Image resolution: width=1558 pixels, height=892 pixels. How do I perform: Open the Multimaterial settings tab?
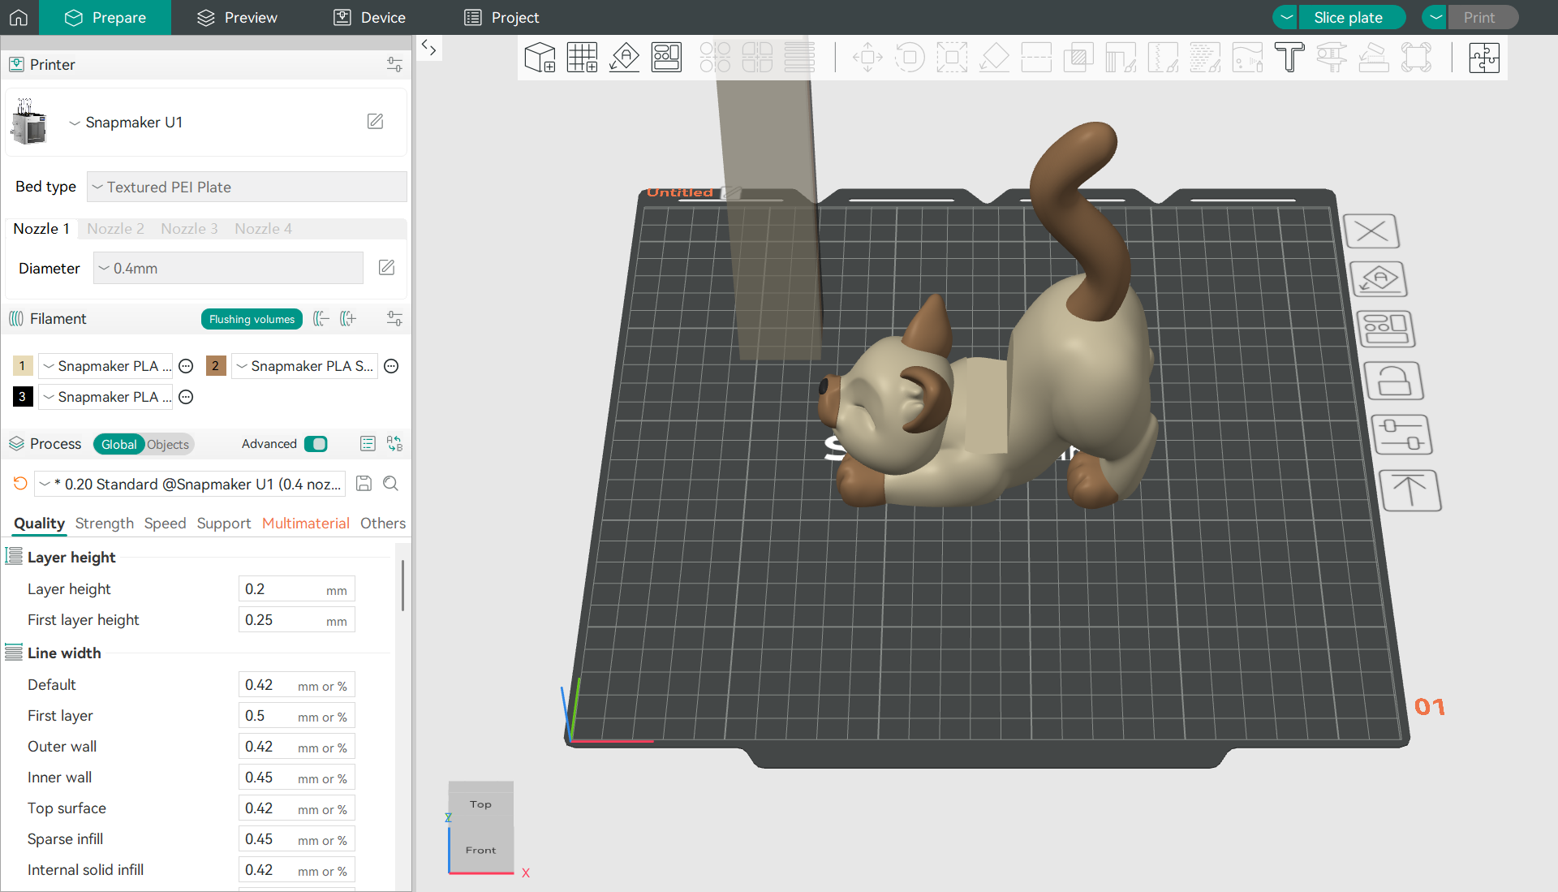tap(305, 524)
